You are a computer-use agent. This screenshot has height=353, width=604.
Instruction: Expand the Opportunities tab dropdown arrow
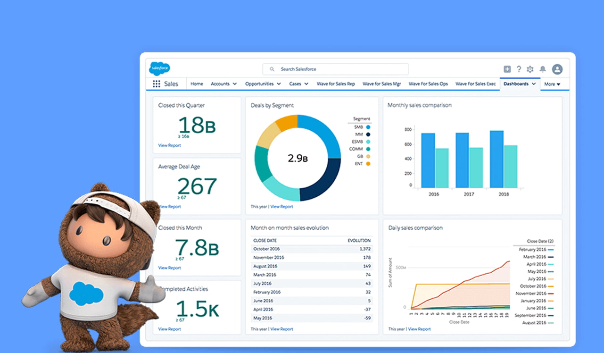(x=279, y=84)
